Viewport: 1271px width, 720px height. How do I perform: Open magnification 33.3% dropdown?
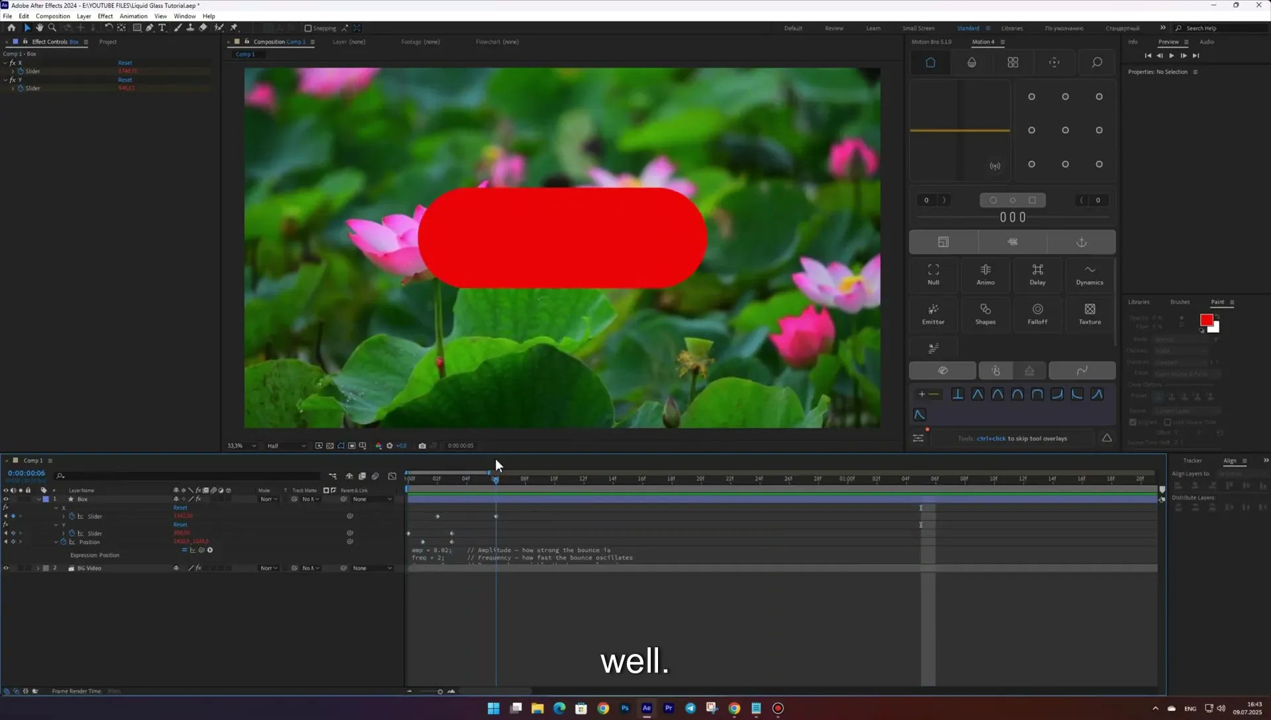(x=241, y=446)
